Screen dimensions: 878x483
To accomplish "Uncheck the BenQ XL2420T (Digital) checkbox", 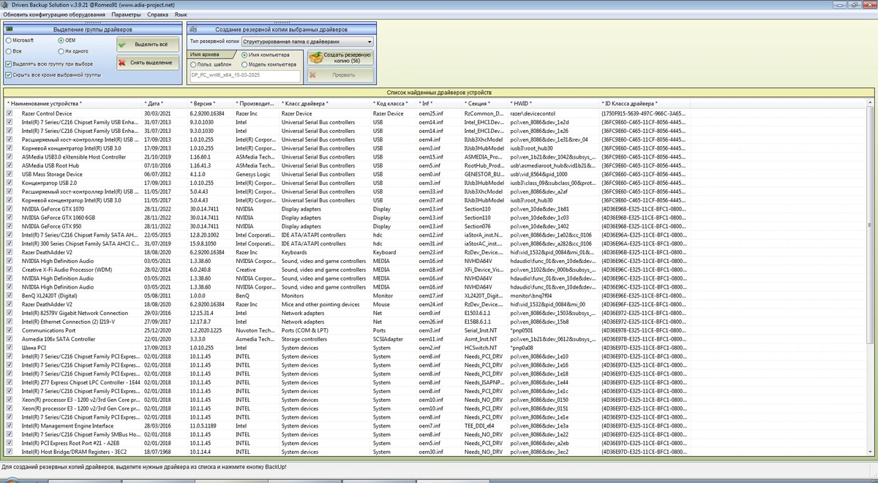I will click(10, 296).
